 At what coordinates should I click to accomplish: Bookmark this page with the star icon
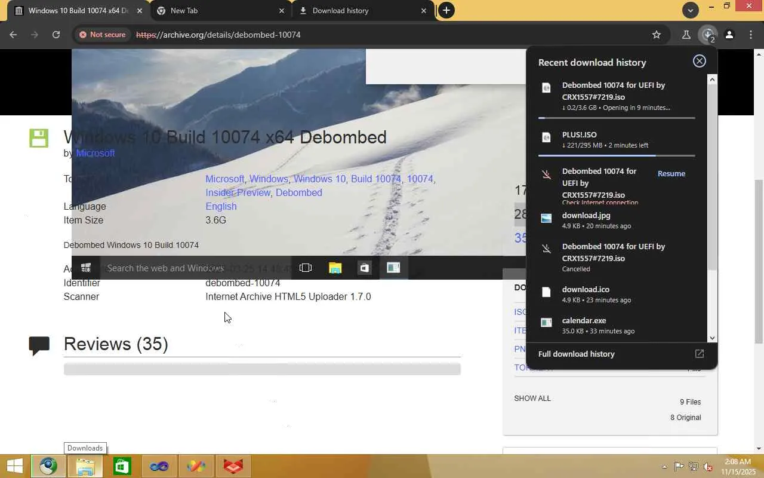click(657, 35)
